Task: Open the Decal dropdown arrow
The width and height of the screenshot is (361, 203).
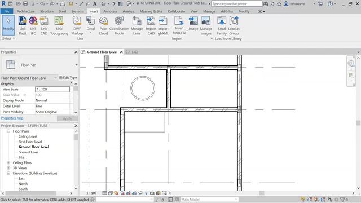Action: [x=91, y=32]
